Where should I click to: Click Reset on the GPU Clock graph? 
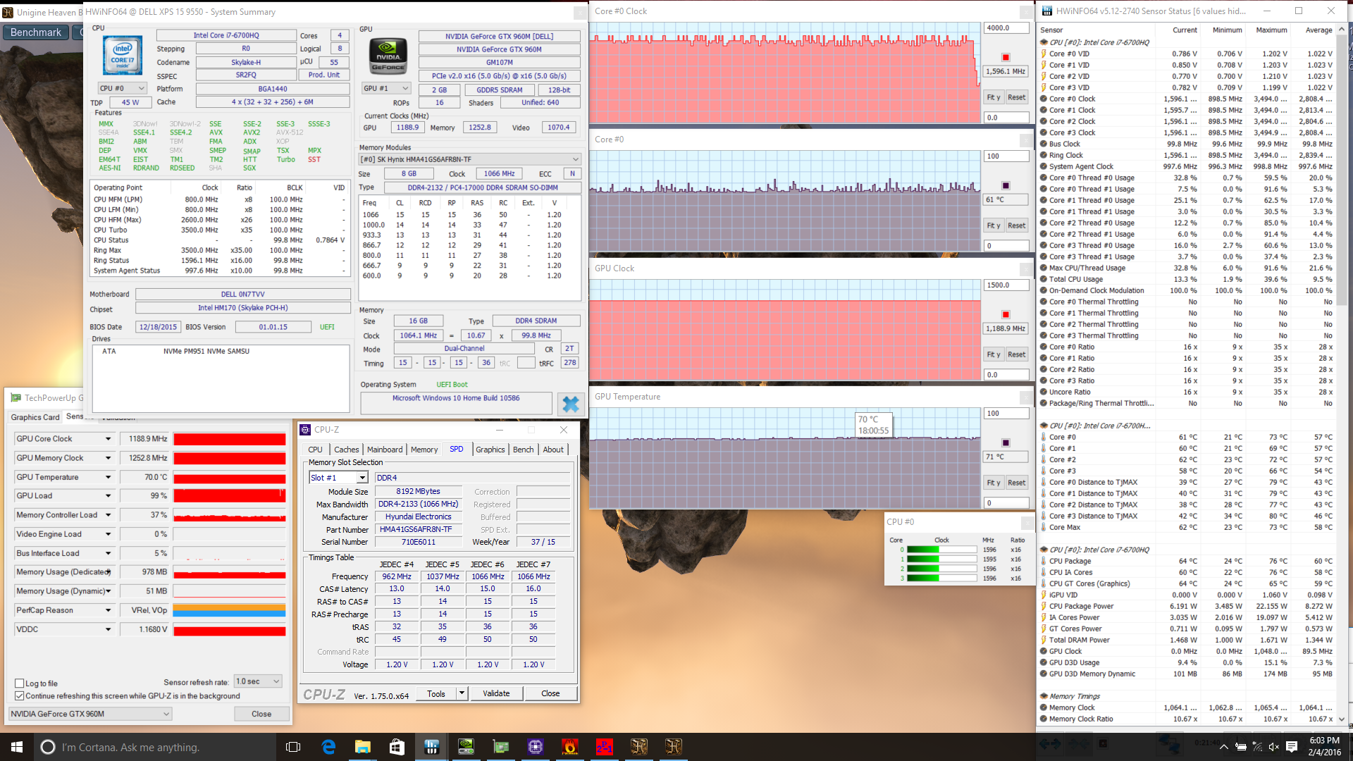[x=1016, y=354]
